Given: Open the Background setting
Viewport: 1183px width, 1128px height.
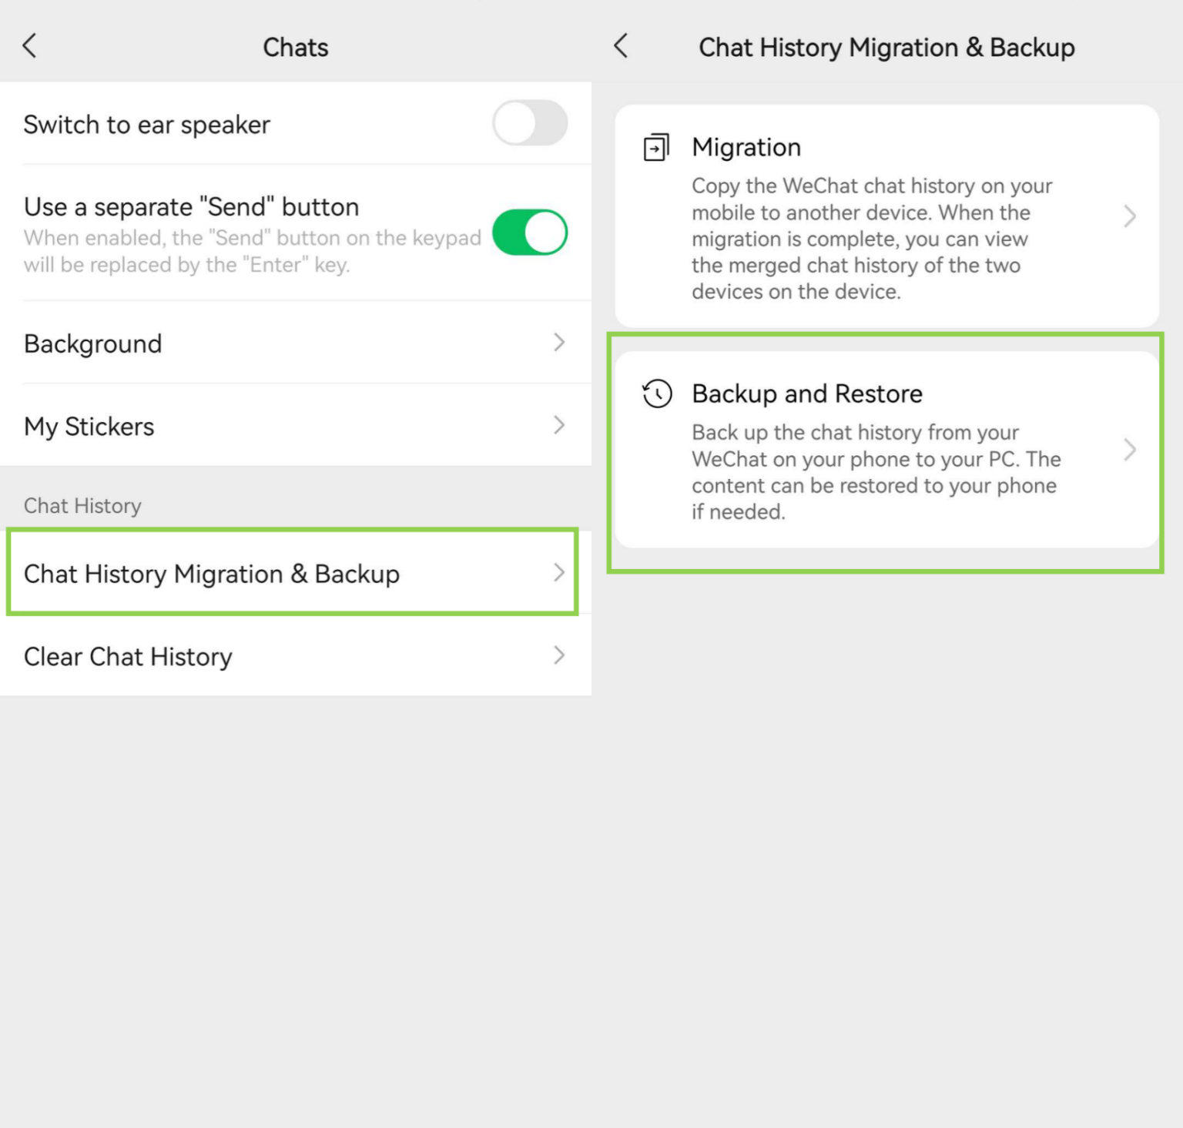Looking at the screenshot, I should coord(92,343).
